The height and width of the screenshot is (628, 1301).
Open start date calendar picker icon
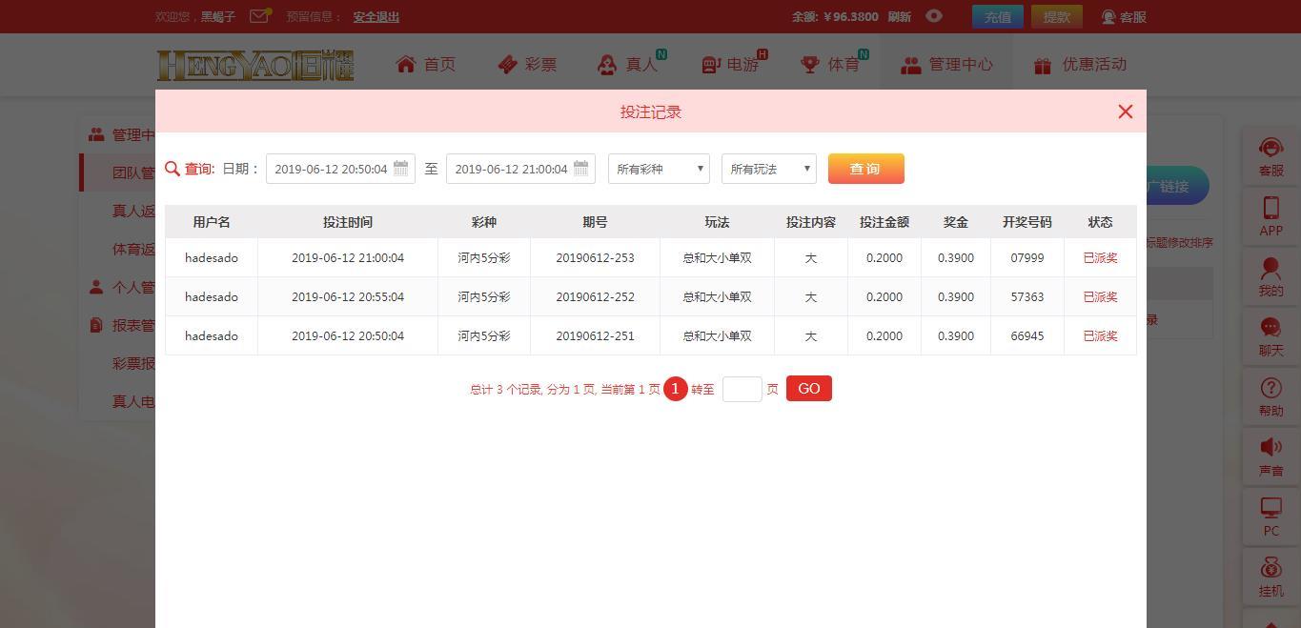pos(401,169)
